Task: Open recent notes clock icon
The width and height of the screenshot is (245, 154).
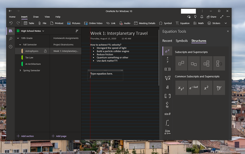Action: pyautogui.click(x=11, y=47)
